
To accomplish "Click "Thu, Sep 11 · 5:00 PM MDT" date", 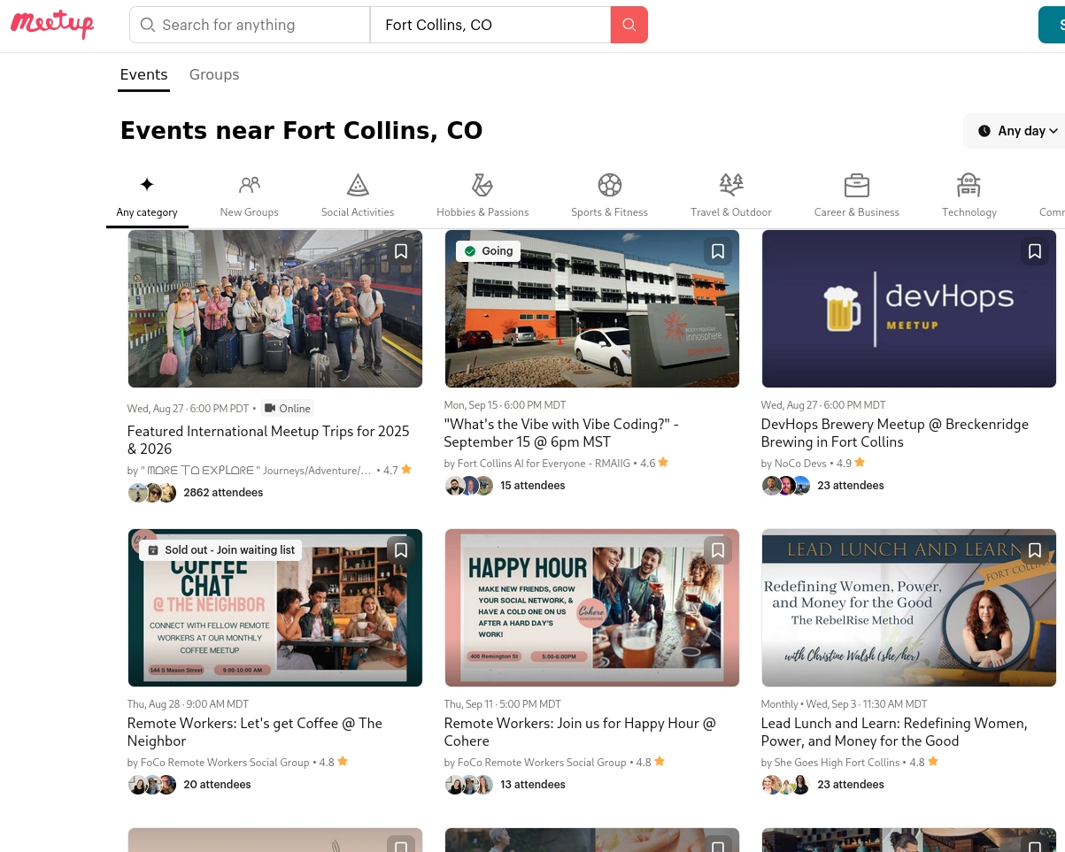I will [x=503, y=704].
